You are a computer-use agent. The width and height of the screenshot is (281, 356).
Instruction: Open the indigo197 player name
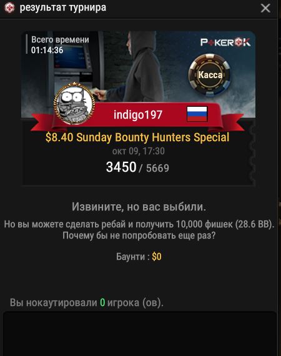pyautogui.click(x=138, y=114)
